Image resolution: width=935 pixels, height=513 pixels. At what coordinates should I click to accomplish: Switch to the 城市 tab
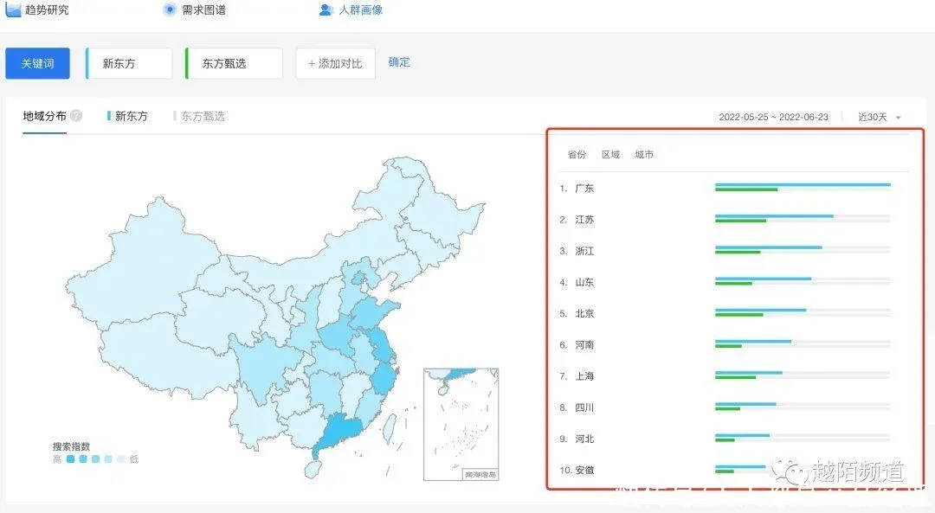pos(644,154)
